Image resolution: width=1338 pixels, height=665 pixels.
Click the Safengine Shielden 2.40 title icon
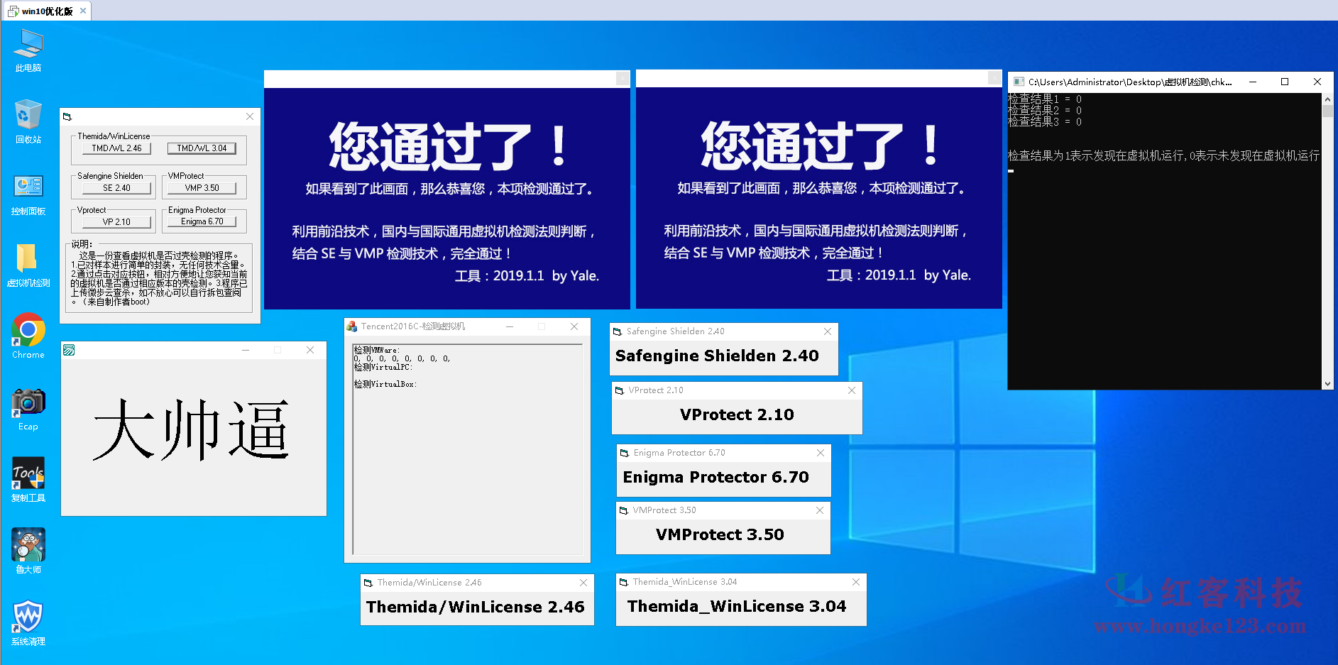[x=618, y=331]
